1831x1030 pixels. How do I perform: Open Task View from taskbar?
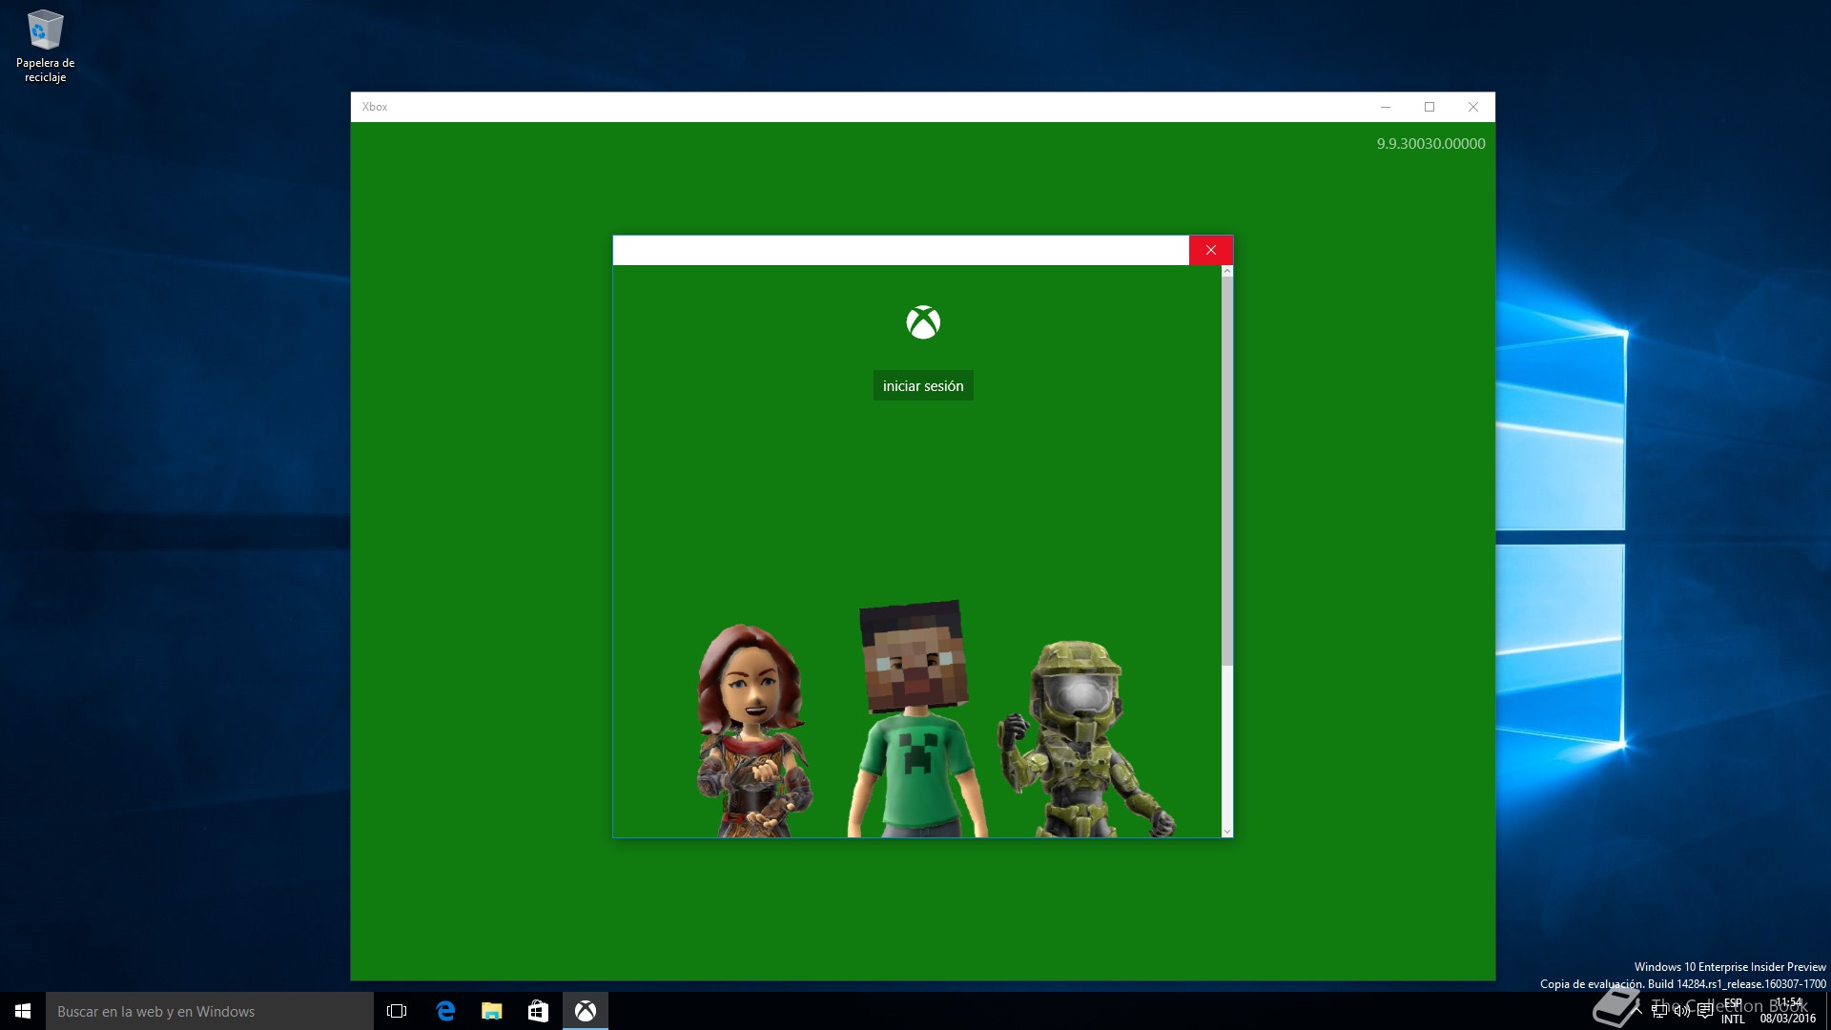[x=397, y=1011]
